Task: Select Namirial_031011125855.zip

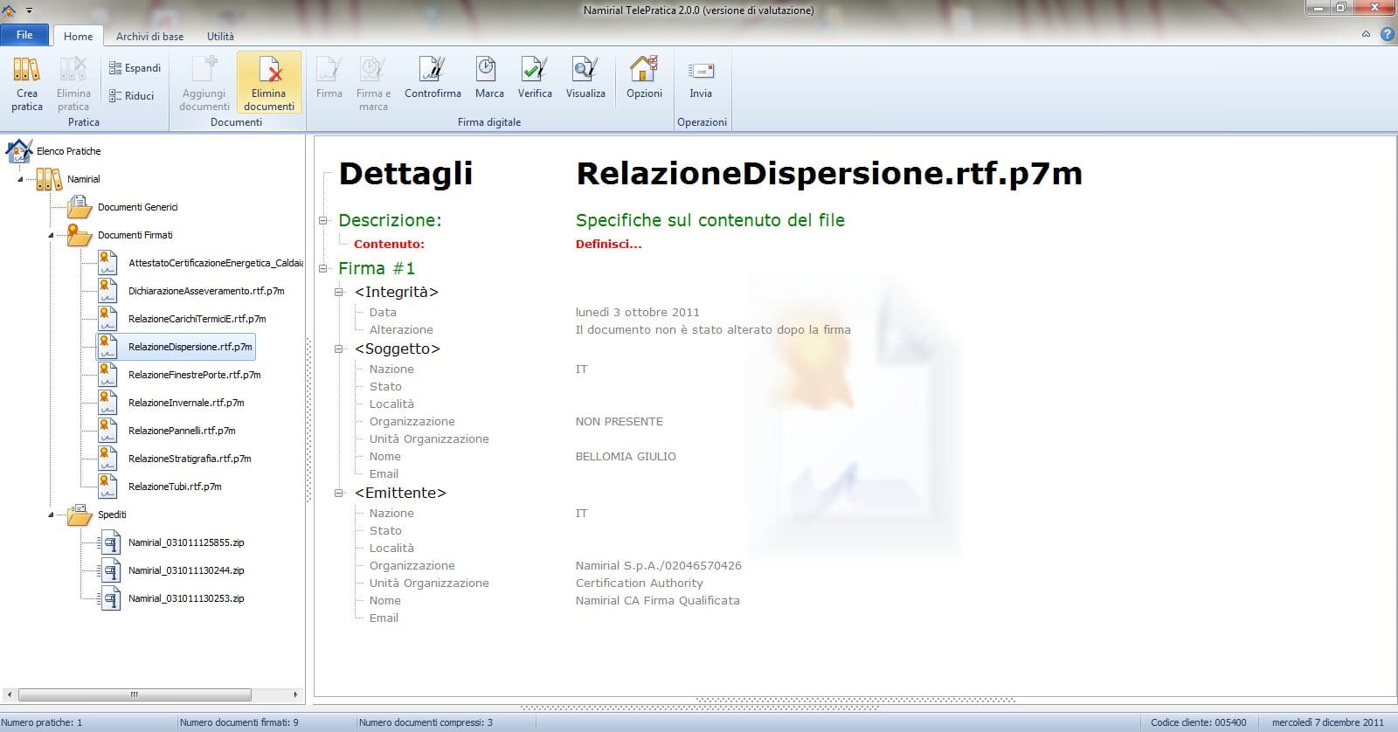Action: [186, 542]
